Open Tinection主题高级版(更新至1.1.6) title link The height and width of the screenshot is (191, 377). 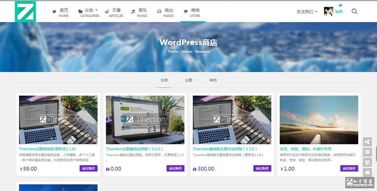[48, 149]
